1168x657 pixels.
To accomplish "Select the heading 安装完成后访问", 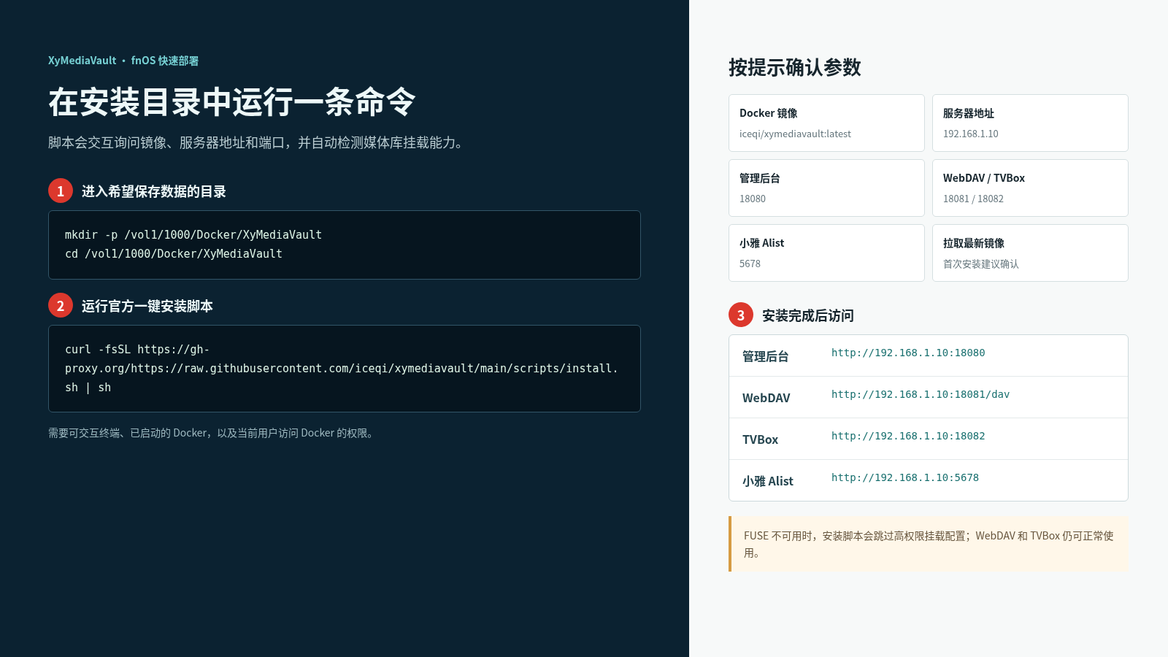I will click(808, 315).
